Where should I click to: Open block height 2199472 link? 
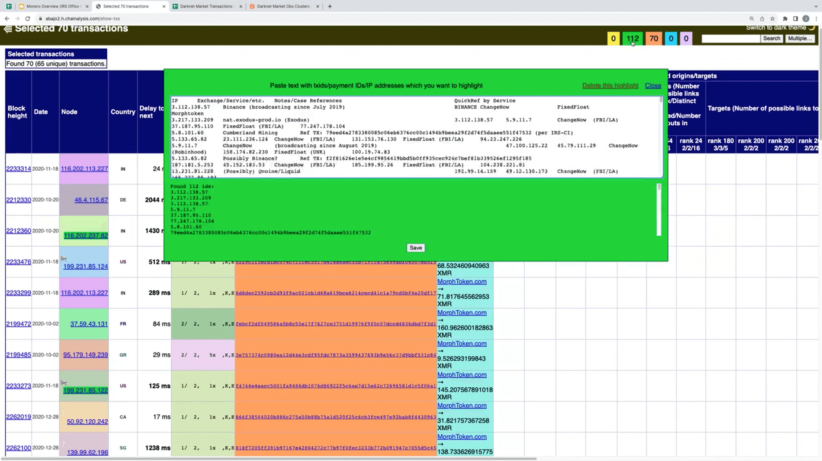click(19, 324)
